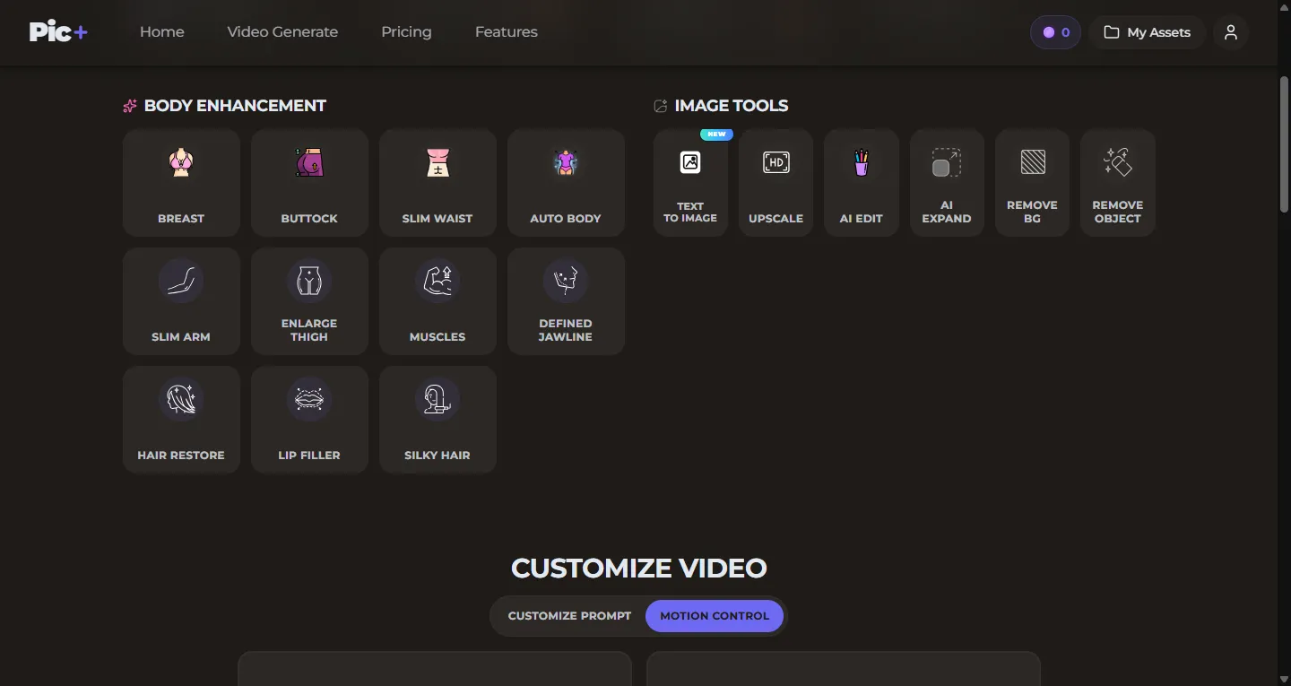Choose the Silky Hair tool
The width and height of the screenshot is (1291, 686).
tap(438, 420)
